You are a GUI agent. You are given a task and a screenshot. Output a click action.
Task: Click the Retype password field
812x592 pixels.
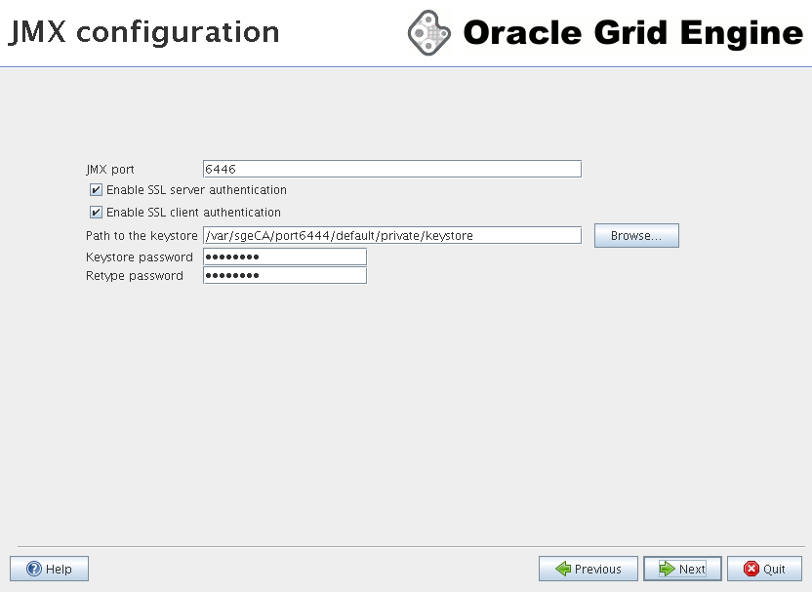click(x=285, y=275)
